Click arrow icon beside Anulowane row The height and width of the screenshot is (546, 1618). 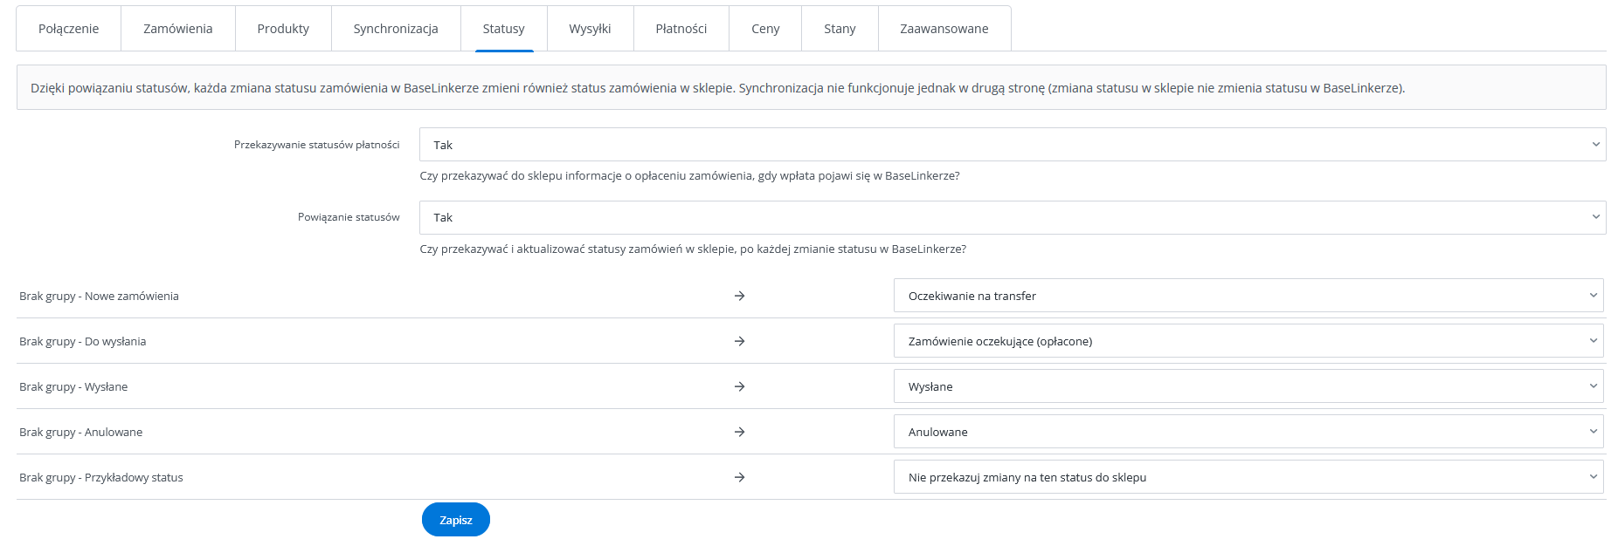(x=739, y=432)
